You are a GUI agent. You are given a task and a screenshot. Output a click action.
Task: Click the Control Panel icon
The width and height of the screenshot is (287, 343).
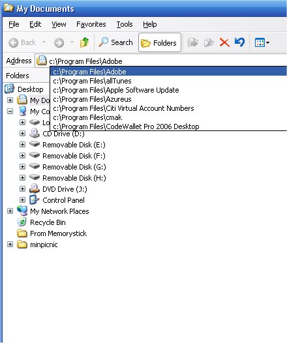pyautogui.click(x=35, y=200)
